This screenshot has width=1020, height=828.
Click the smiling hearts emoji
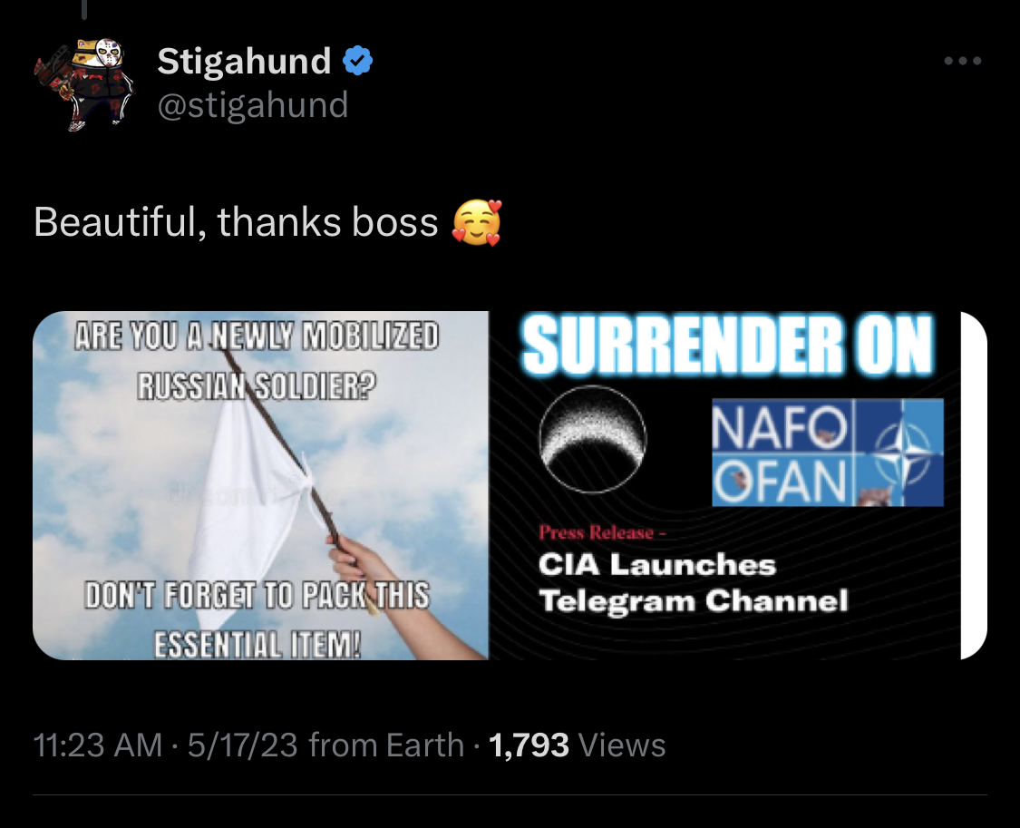[x=478, y=222]
